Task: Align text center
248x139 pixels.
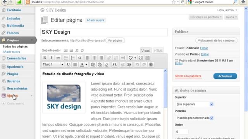Action: (x=95, y=58)
